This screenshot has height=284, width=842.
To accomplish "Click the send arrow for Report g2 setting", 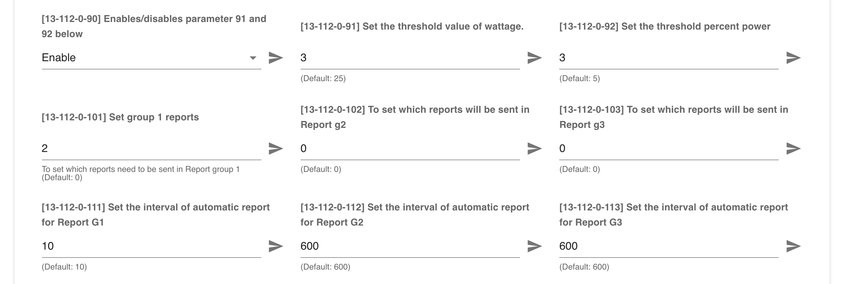I will point(535,149).
